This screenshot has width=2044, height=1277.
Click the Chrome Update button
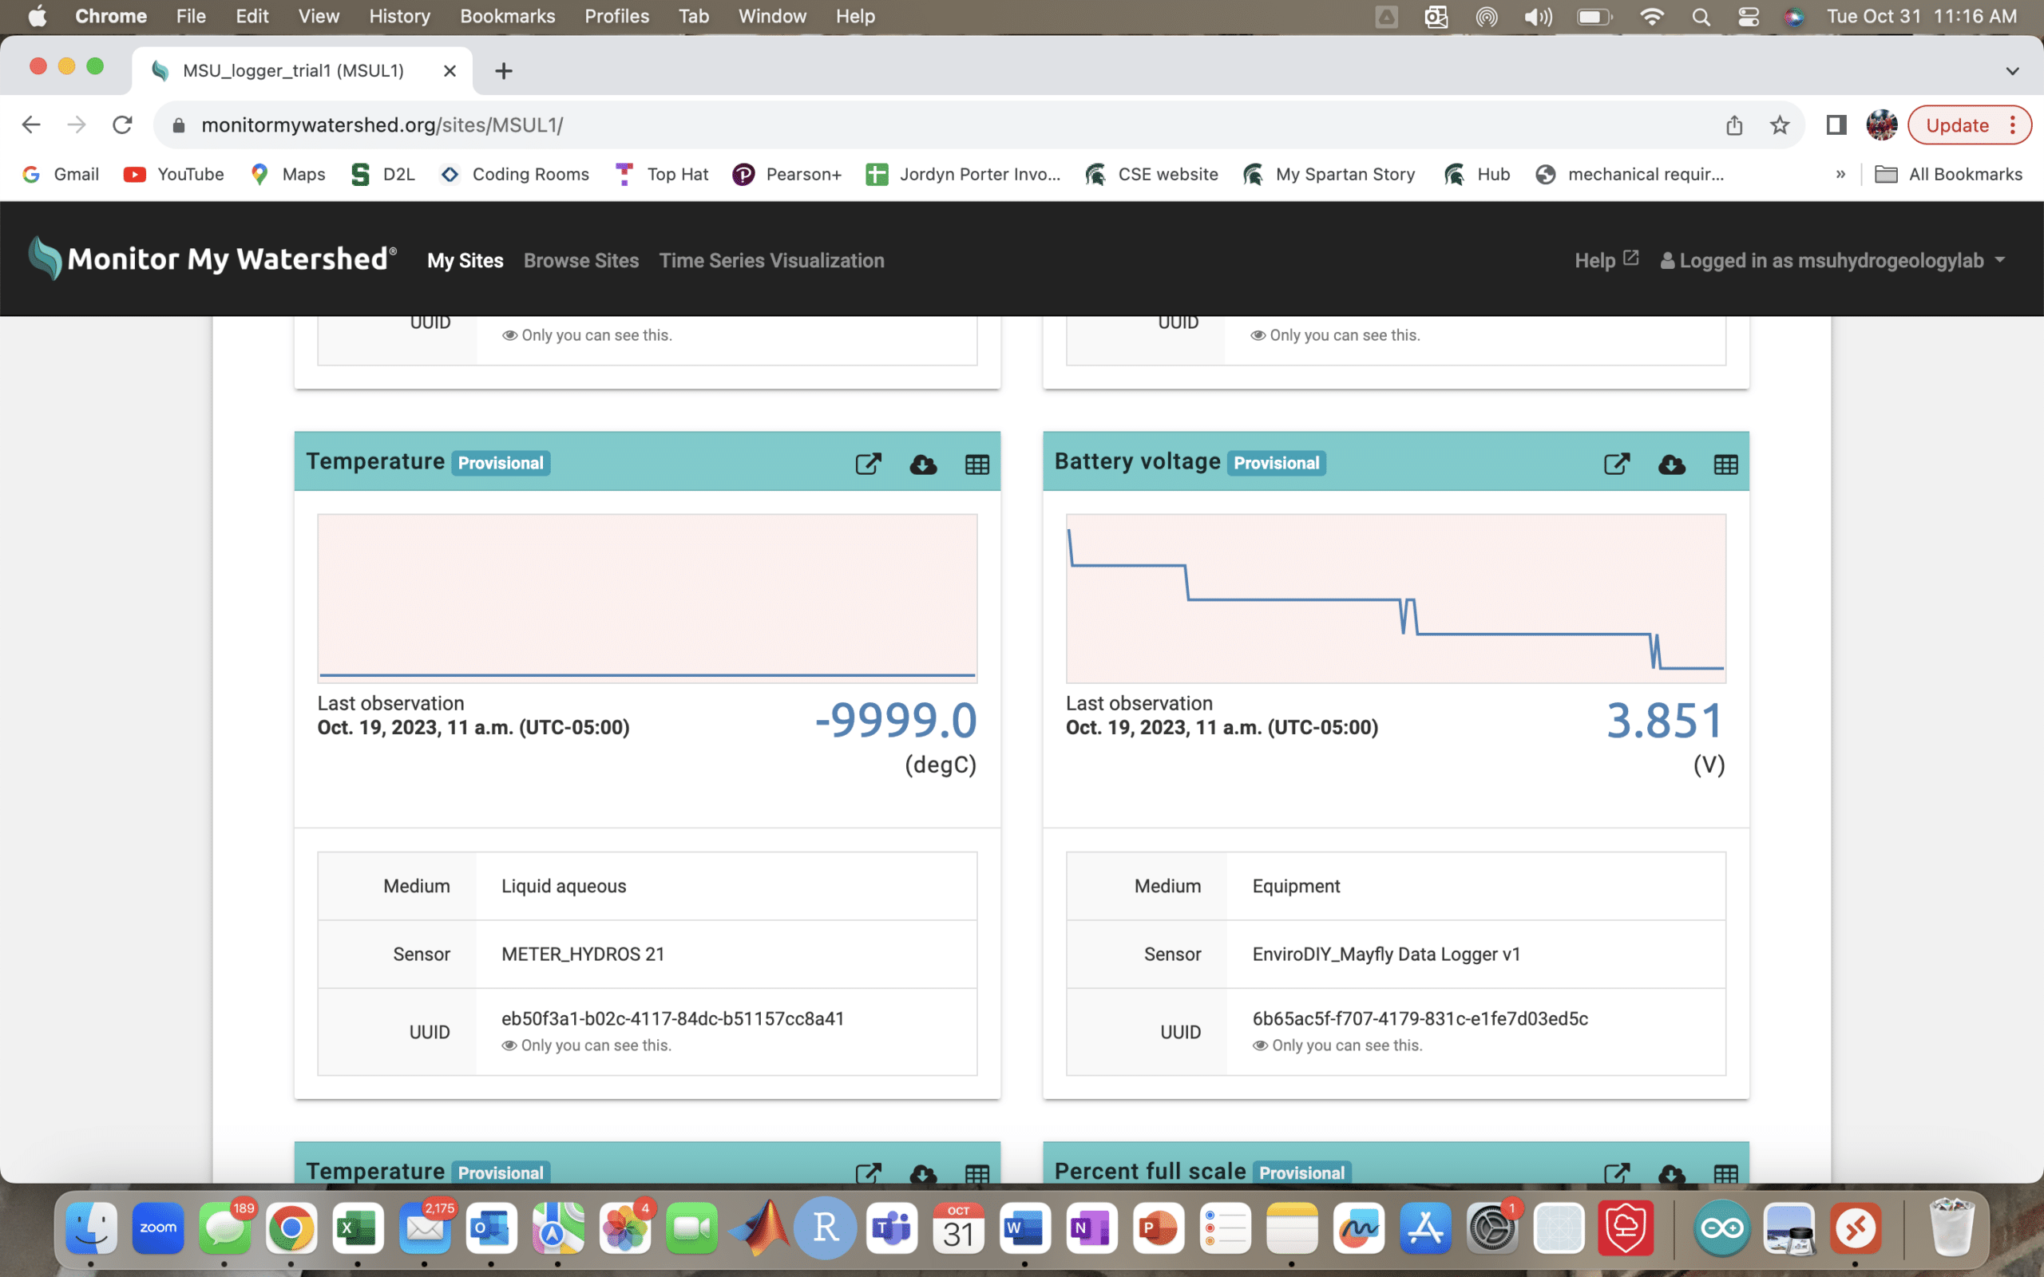click(x=1957, y=125)
